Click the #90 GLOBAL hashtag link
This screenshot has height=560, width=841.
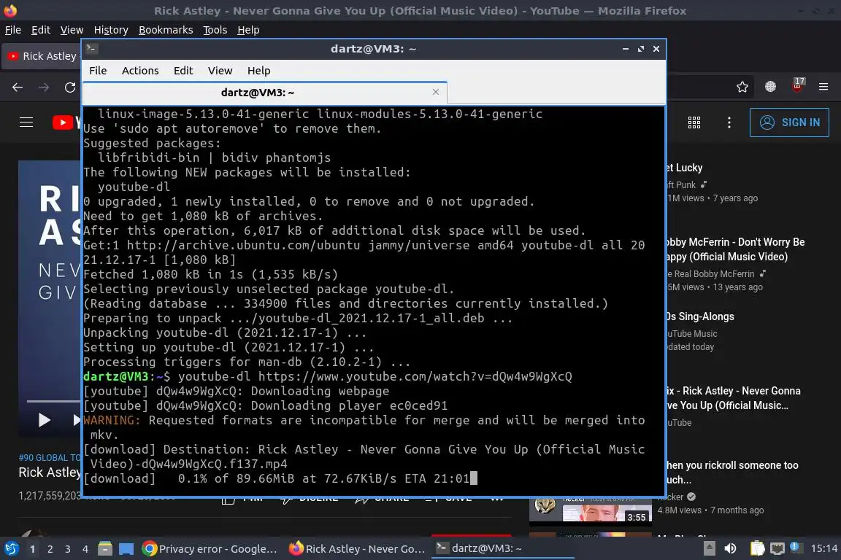pos(50,458)
